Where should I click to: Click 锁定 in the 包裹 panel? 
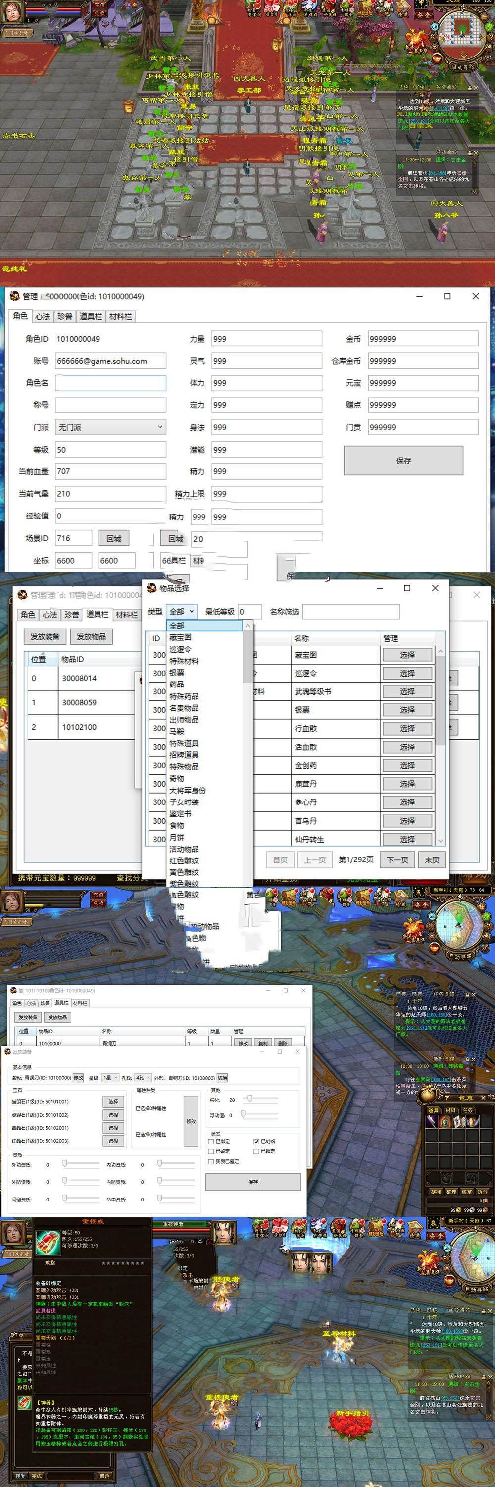point(467,1192)
